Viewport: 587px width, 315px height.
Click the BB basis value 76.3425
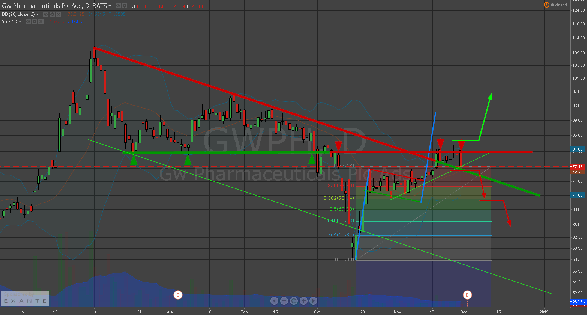(x=76, y=14)
